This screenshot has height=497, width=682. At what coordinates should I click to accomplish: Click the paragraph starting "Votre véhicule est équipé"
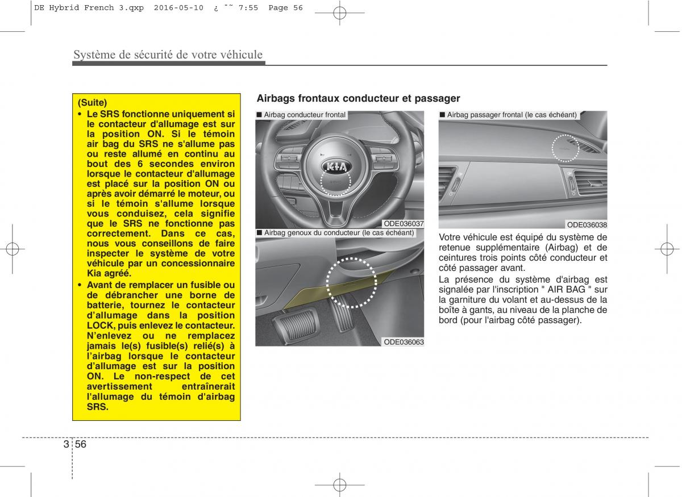click(523, 252)
